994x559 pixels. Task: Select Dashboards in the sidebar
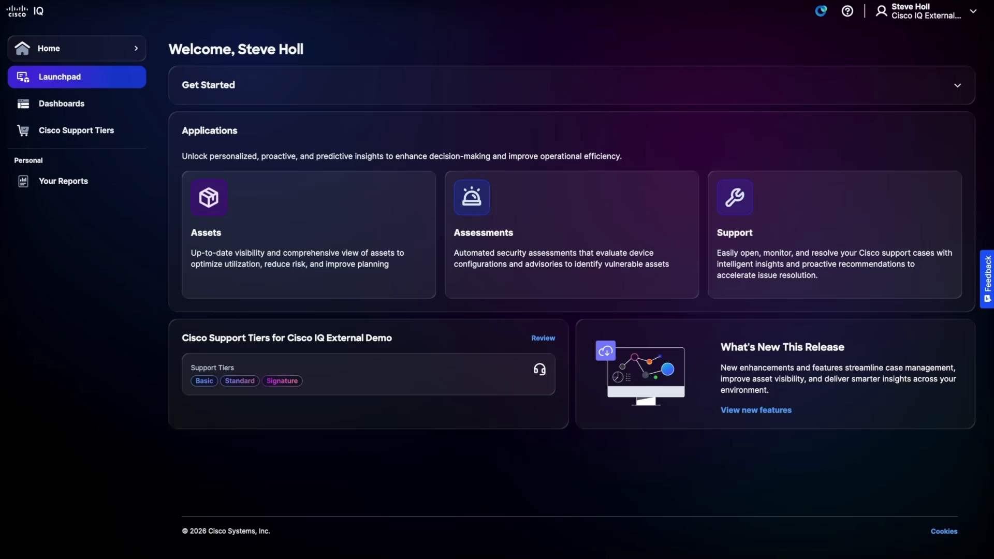coord(77,104)
